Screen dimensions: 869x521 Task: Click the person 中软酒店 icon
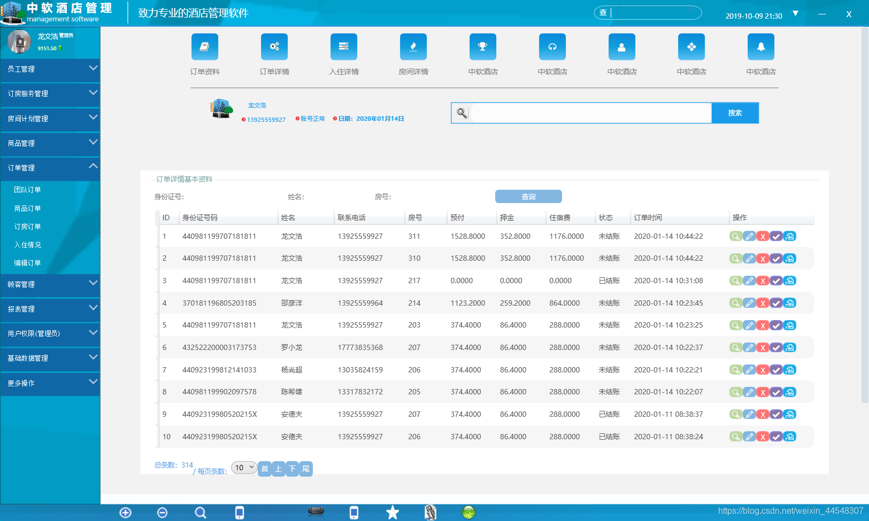(622, 47)
